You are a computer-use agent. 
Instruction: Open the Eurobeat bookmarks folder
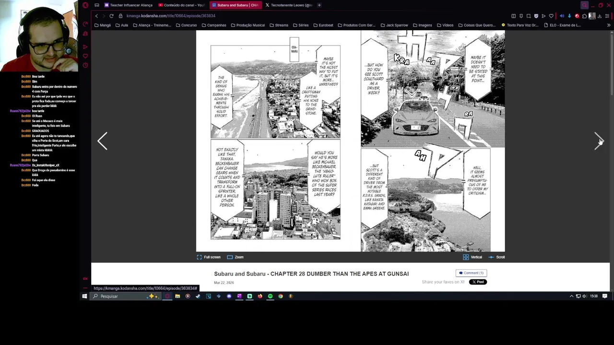click(x=323, y=25)
